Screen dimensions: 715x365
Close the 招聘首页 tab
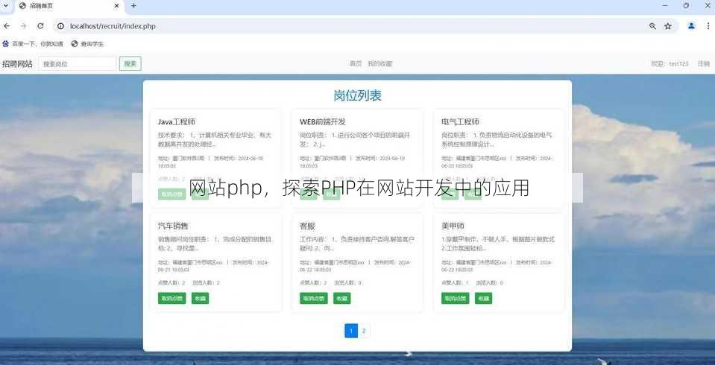[x=117, y=6]
